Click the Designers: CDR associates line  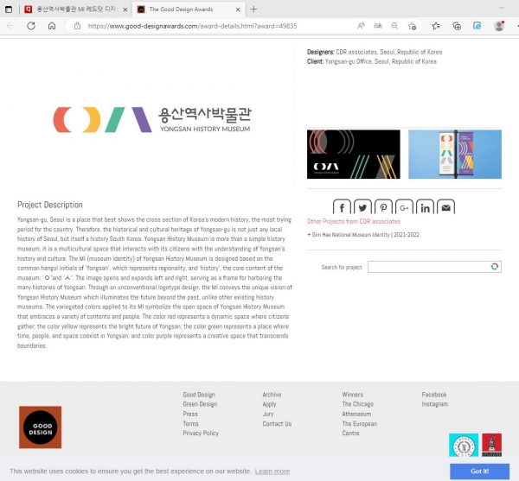(375, 52)
